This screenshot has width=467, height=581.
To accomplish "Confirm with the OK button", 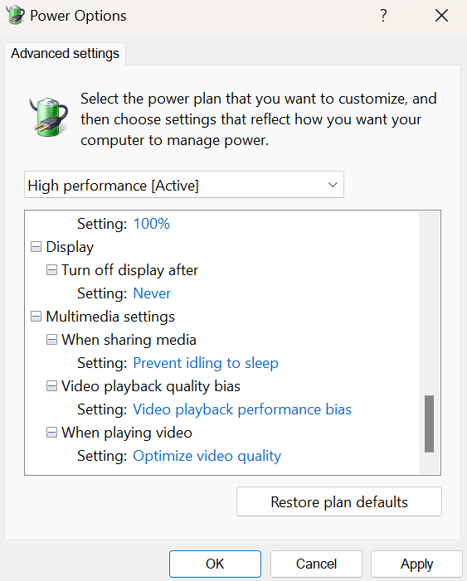I will [x=215, y=564].
